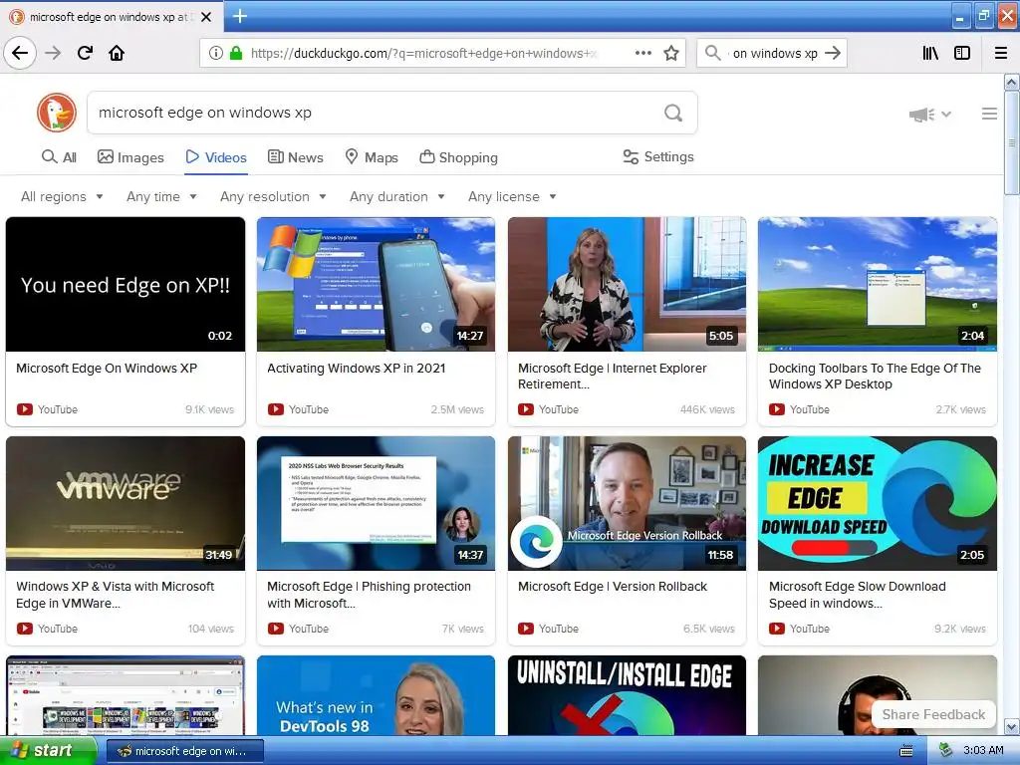1020x765 pixels.
Task: Switch to the News tab
Action: click(x=295, y=157)
